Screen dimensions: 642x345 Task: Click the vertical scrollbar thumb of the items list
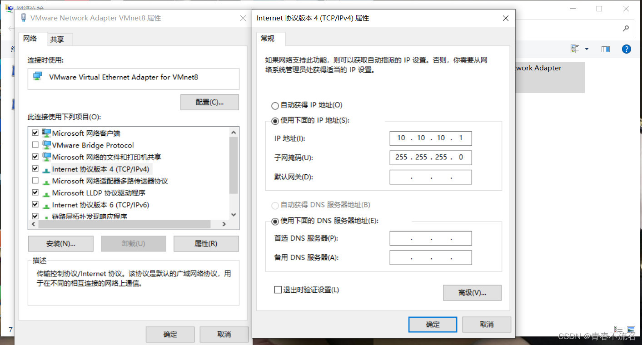(234, 166)
